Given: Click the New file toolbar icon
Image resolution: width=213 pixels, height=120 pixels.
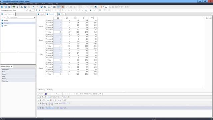Looking at the screenshot, I should [x=2, y=7].
